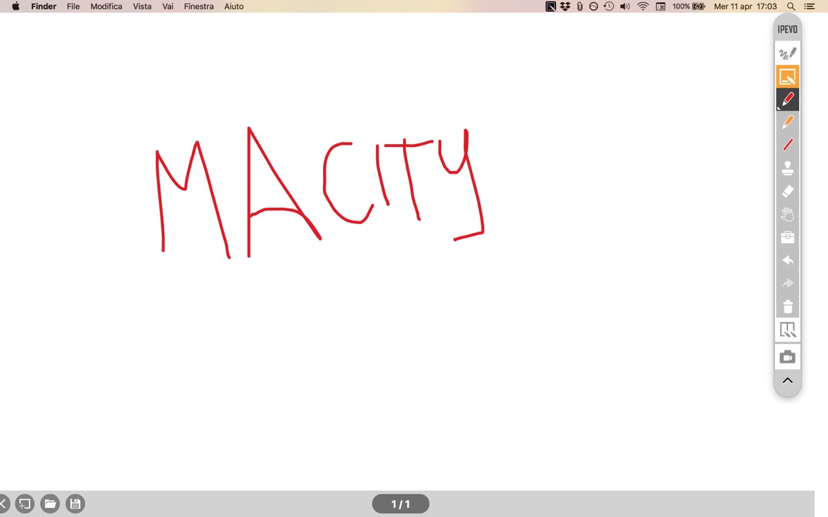Screen dimensions: 828x517
Task: Open the Vista menu
Action: coord(142,6)
